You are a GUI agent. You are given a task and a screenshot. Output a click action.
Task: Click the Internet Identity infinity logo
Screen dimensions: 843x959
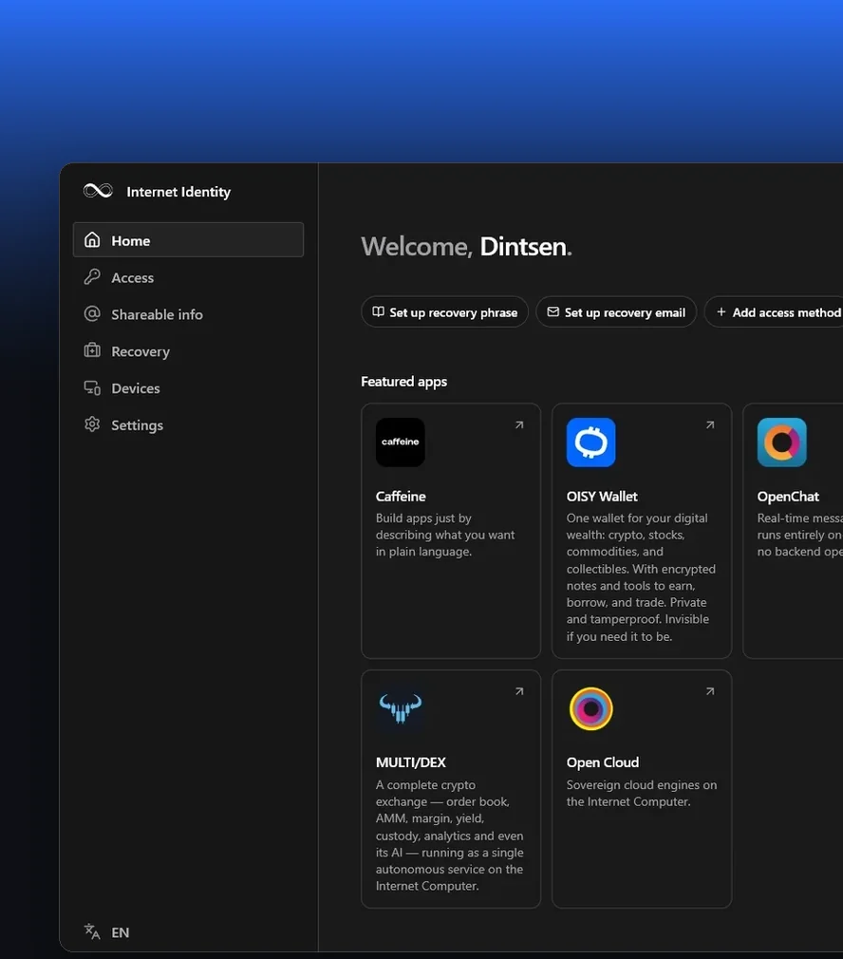[98, 191]
